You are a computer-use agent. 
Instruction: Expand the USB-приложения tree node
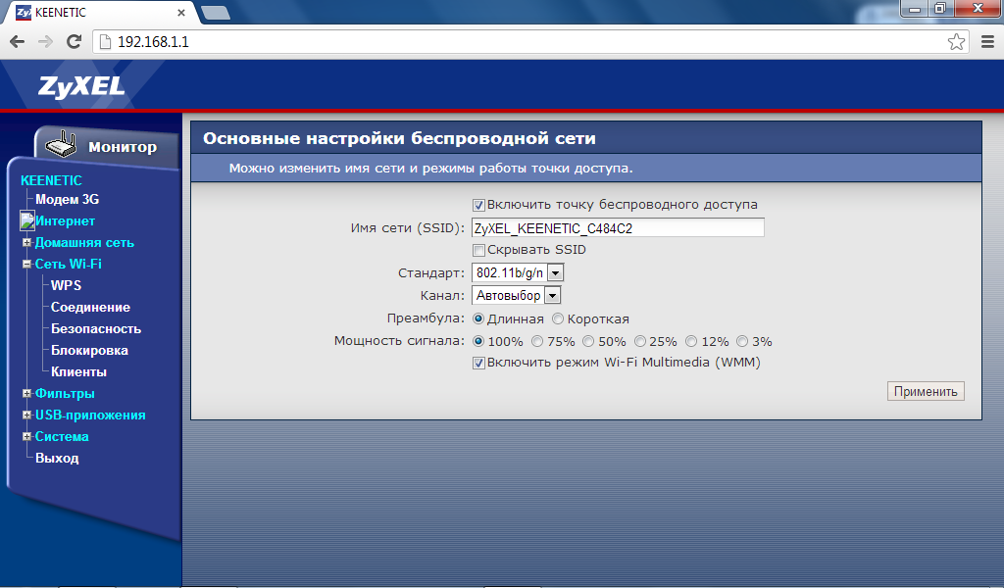(x=26, y=416)
